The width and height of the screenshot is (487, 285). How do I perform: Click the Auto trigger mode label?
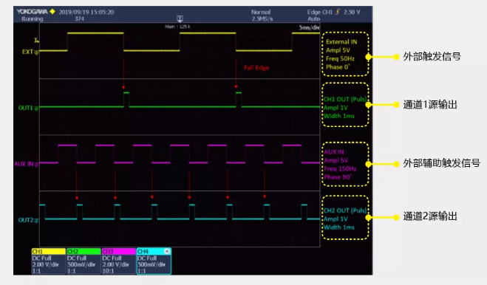pos(313,18)
